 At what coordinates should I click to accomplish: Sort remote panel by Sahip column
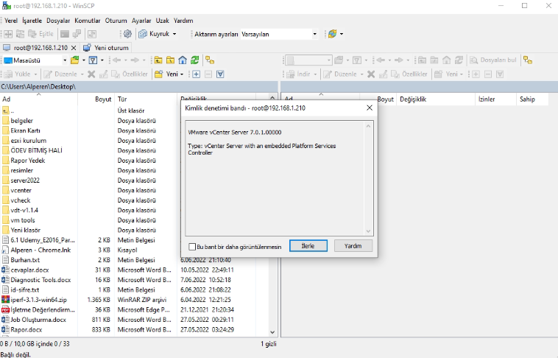point(531,99)
